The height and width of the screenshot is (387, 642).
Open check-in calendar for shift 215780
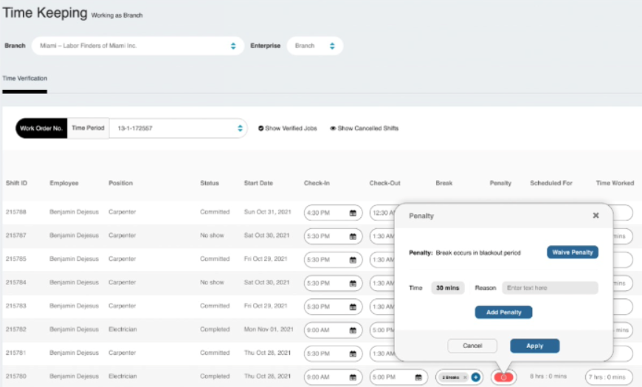[x=353, y=377]
